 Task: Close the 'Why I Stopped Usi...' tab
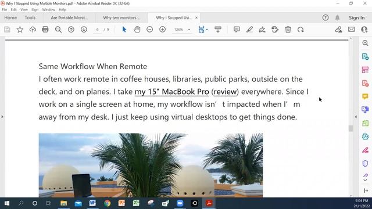click(196, 17)
